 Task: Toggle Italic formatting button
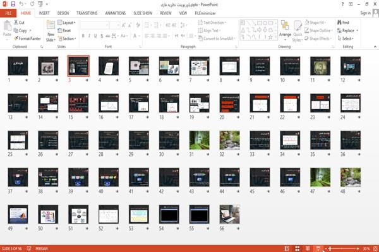click(x=89, y=36)
